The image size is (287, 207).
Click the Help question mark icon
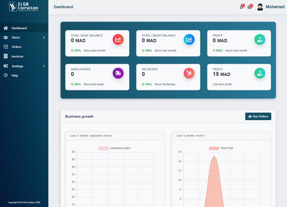[6, 75]
